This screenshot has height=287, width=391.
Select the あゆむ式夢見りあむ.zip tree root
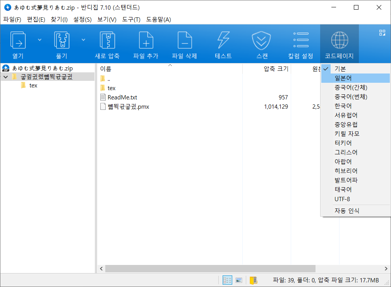pos(43,68)
